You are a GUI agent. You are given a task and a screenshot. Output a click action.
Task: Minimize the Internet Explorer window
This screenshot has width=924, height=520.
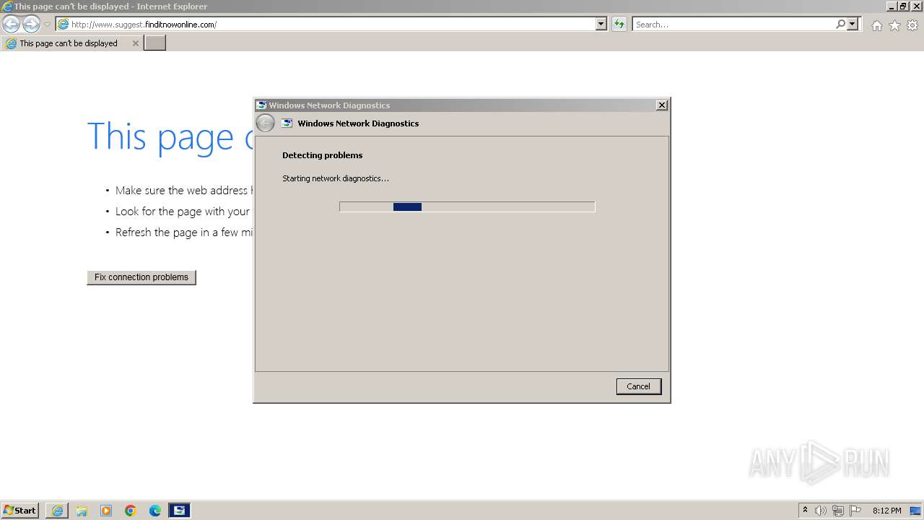(892, 6)
